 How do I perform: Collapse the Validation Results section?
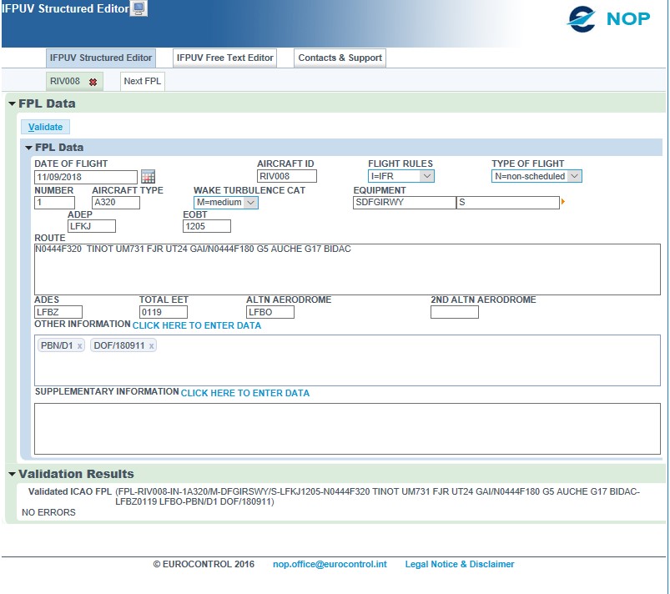12,475
